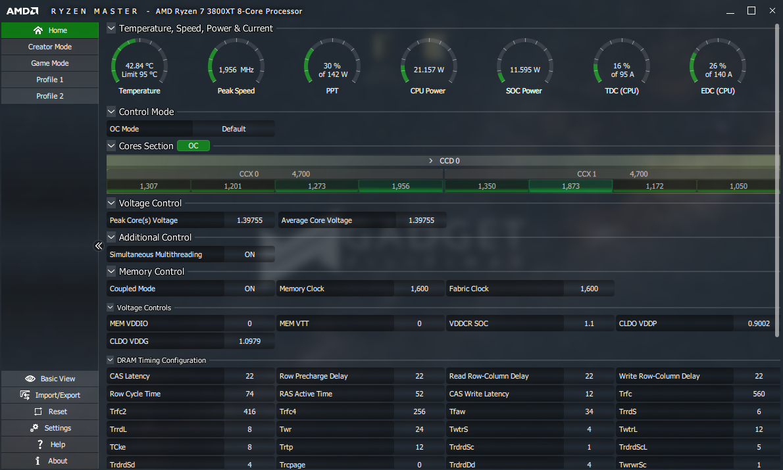Click the Average Core Voltage value

point(422,220)
